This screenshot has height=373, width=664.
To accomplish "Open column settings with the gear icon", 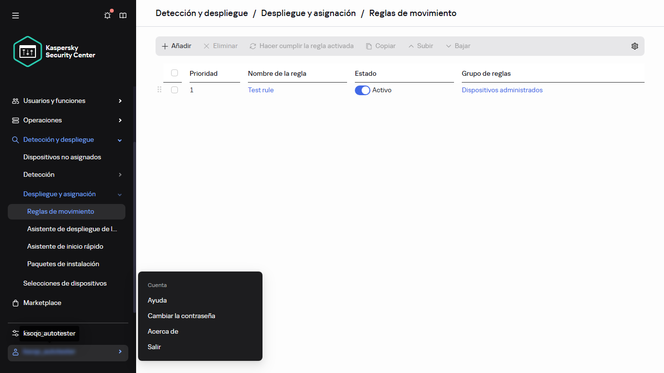I will (634, 46).
